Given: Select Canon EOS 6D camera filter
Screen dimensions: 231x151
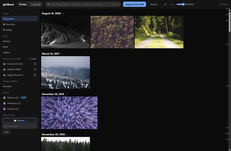Looking at the screenshot, I should point(20,64).
